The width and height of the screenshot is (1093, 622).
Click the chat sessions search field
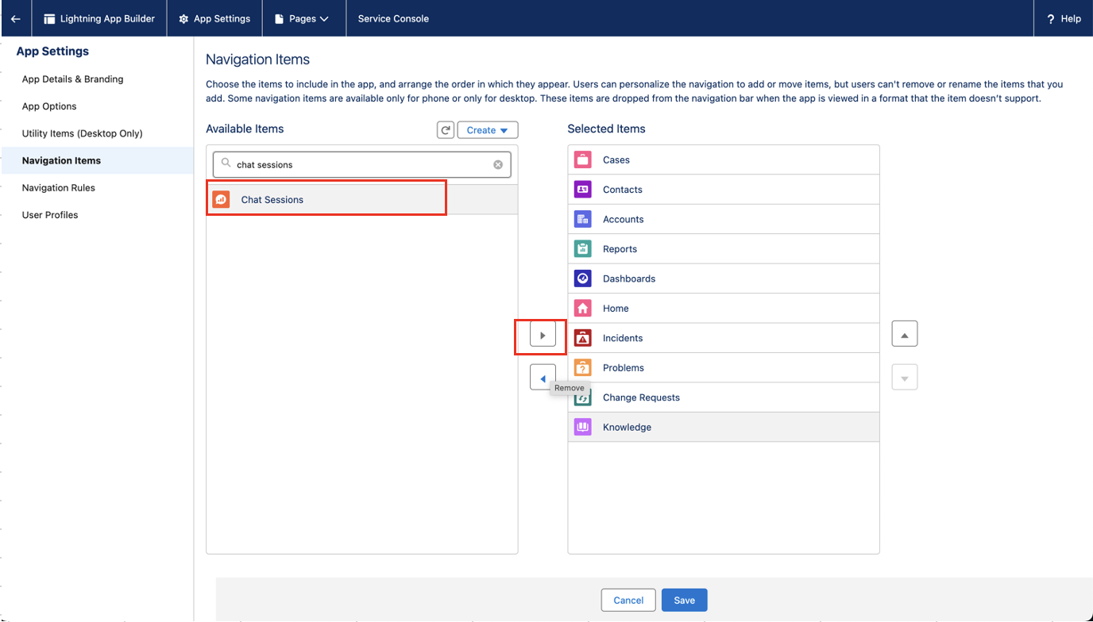(x=362, y=165)
